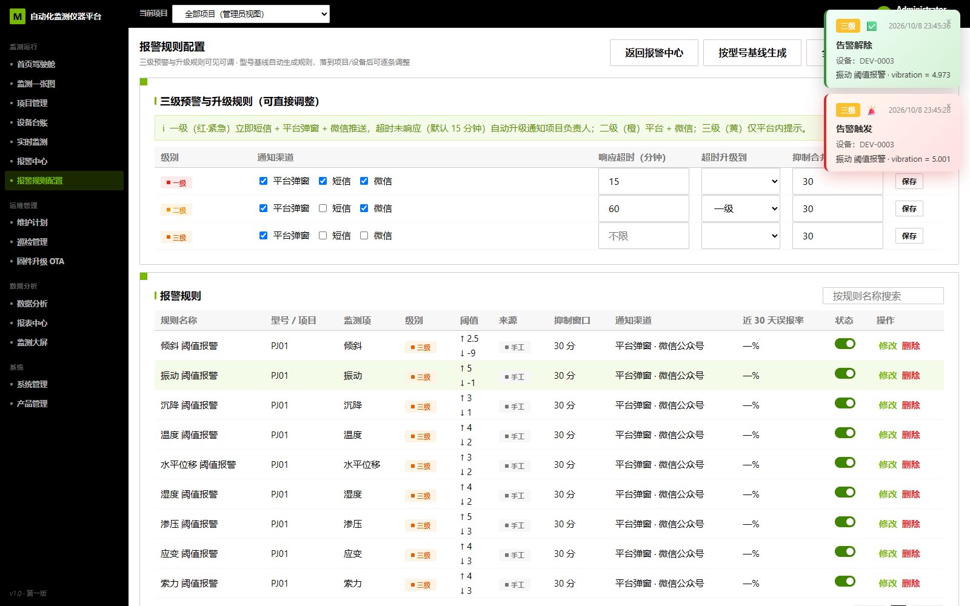The height and width of the screenshot is (606, 970).
Task: Click the 返回报警中心 button
Action: (x=654, y=53)
